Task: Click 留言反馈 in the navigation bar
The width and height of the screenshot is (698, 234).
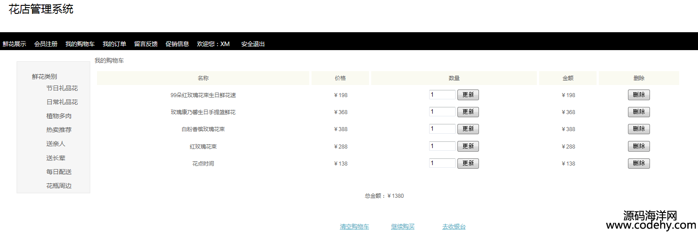Action: [x=145, y=44]
